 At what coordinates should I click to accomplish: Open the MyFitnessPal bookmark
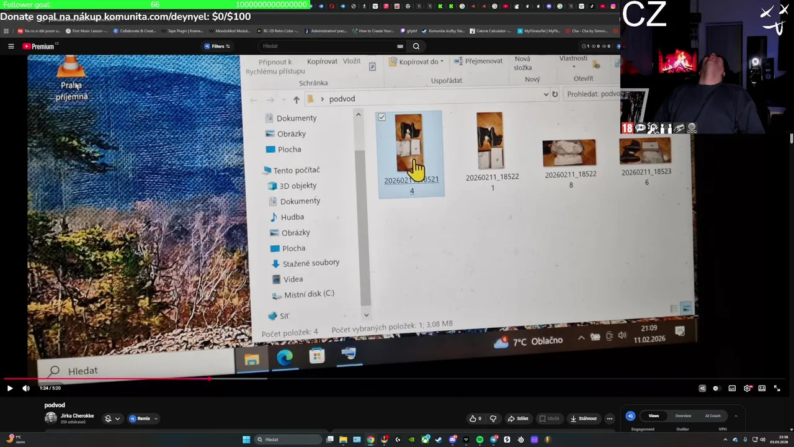538,30
